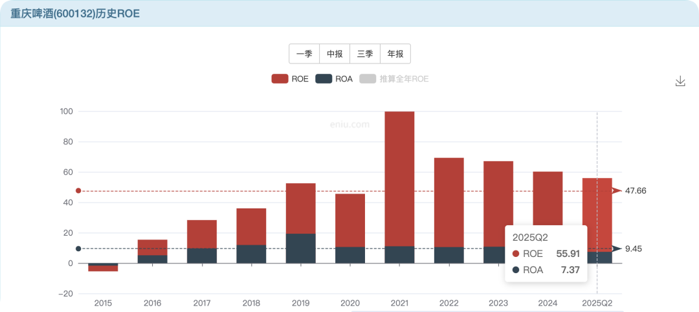Screen dimensions: 699x312
Task: Click the 47.66 ROE average marker arrow
Action: (x=617, y=191)
